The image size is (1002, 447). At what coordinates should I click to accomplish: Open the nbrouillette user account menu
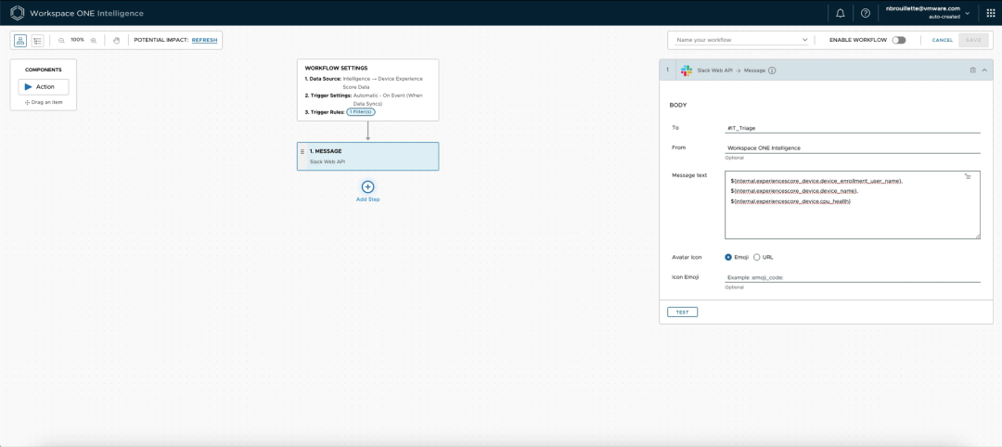point(928,13)
